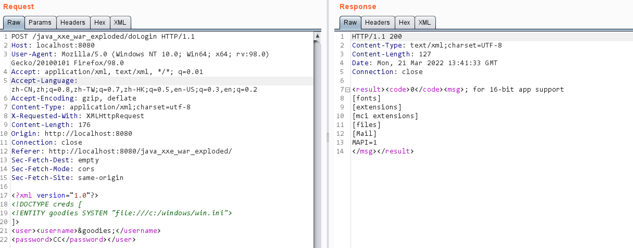Image resolution: width=633 pixels, height=248 pixels.
Task: Open the Response Headers tab
Action: click(x=378, y=23)
